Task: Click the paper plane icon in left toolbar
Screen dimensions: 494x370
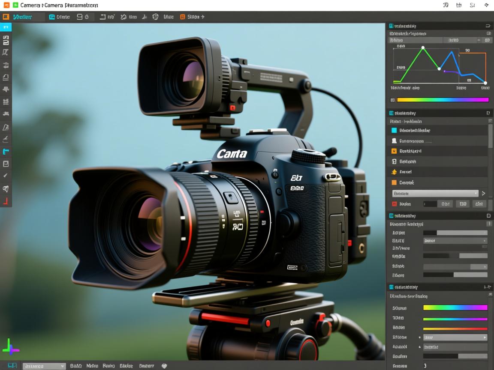Action: click(6, 188)
